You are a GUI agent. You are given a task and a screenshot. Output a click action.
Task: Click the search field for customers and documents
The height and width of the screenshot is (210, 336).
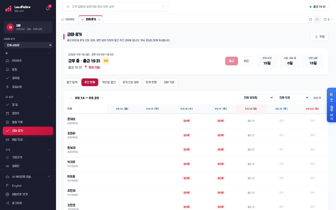[116, 7]
